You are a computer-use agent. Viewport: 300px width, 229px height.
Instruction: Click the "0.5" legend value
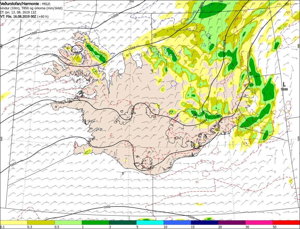(57, 227)
